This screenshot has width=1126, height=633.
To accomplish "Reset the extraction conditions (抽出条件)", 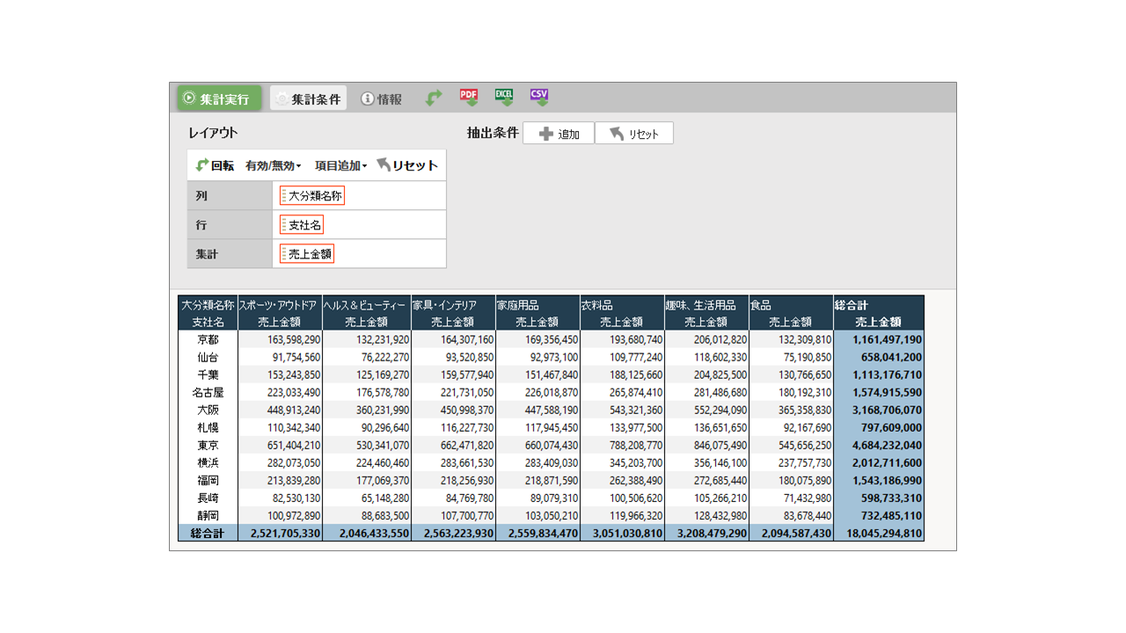I will click(x=634, y=134).
